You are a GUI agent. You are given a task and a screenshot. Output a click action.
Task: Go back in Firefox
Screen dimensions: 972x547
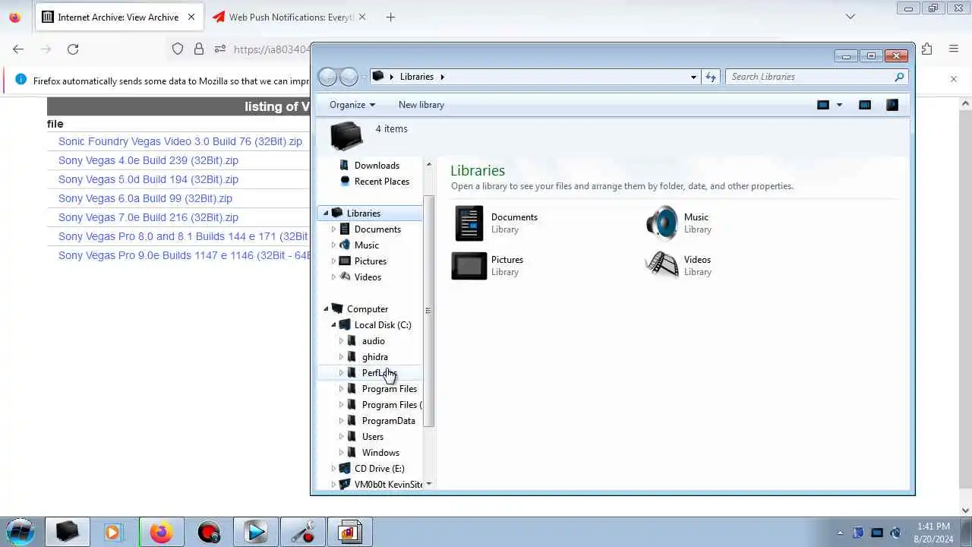coord(18,49)
